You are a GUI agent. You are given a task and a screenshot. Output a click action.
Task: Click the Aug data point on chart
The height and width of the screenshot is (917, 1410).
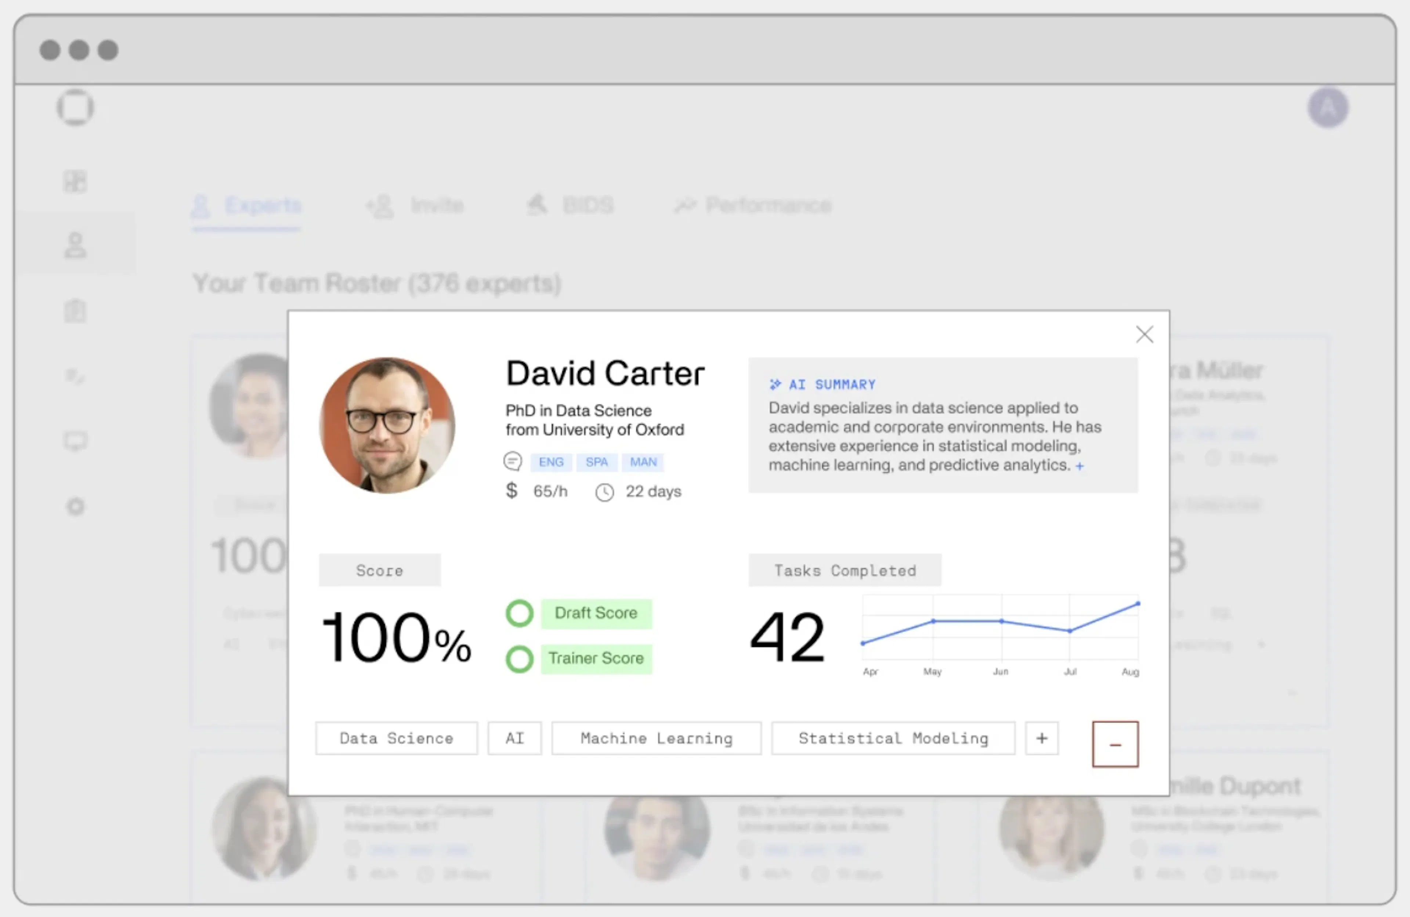point(1138,604)
